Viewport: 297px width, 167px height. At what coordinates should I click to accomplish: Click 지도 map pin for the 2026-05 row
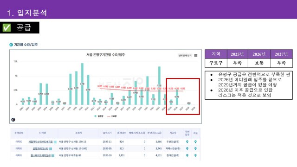(195, 148)
